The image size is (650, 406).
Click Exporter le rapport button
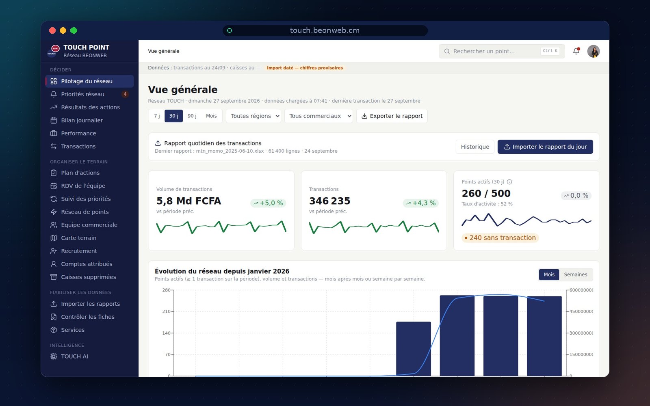point(392,116)
